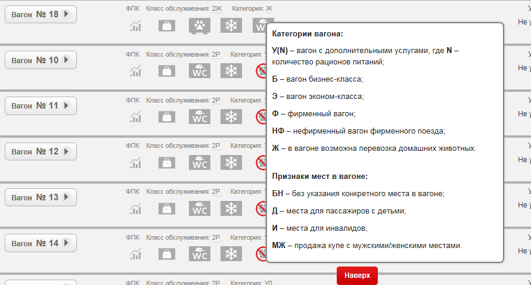Open the 2Ж service class link for wagon 18

(x=216, y=8)
